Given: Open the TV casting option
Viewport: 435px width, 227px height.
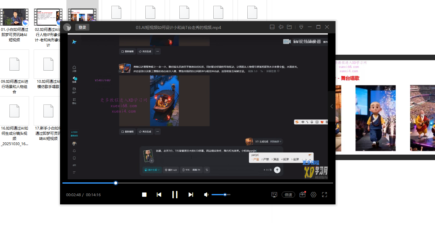Looking at the screenshot, I should (274, 195).
